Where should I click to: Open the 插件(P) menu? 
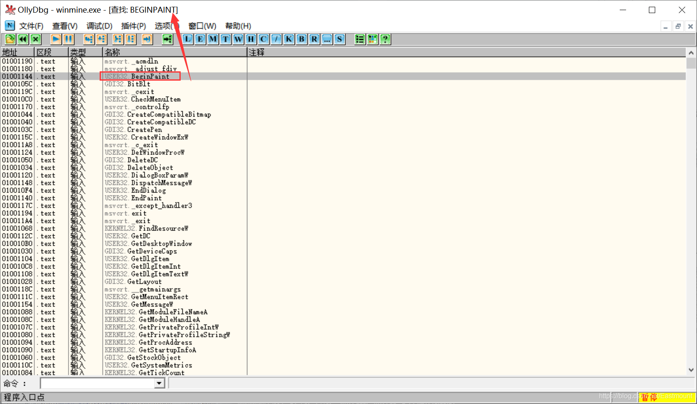(x=133, y=26)
